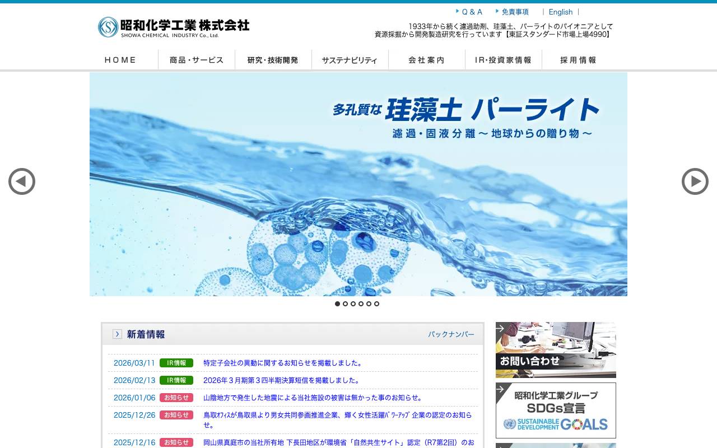Image resolution: width=717 pixels, height=448 pixels.
Task: Click the 新着情報 news header arrow icon
Action: (x=117, y=334)
